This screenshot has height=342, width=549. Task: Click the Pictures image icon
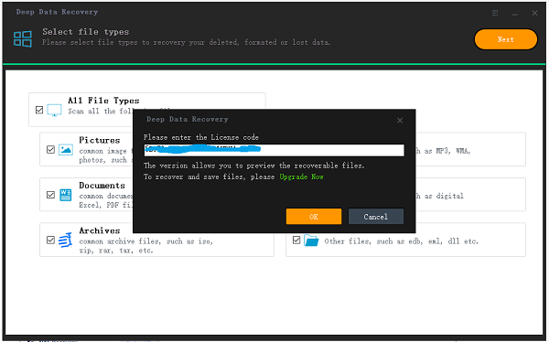[66, 150]
